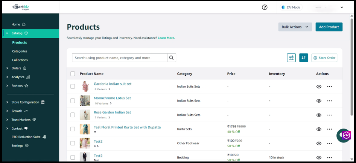Open three-dot actions for Monochrome Lotus Set
Screen dimensions: 356x163
(330, 101)
